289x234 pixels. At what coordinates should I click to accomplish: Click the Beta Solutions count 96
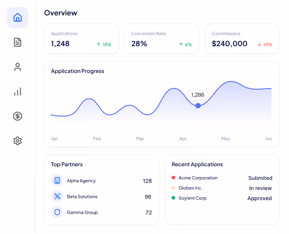148,196
